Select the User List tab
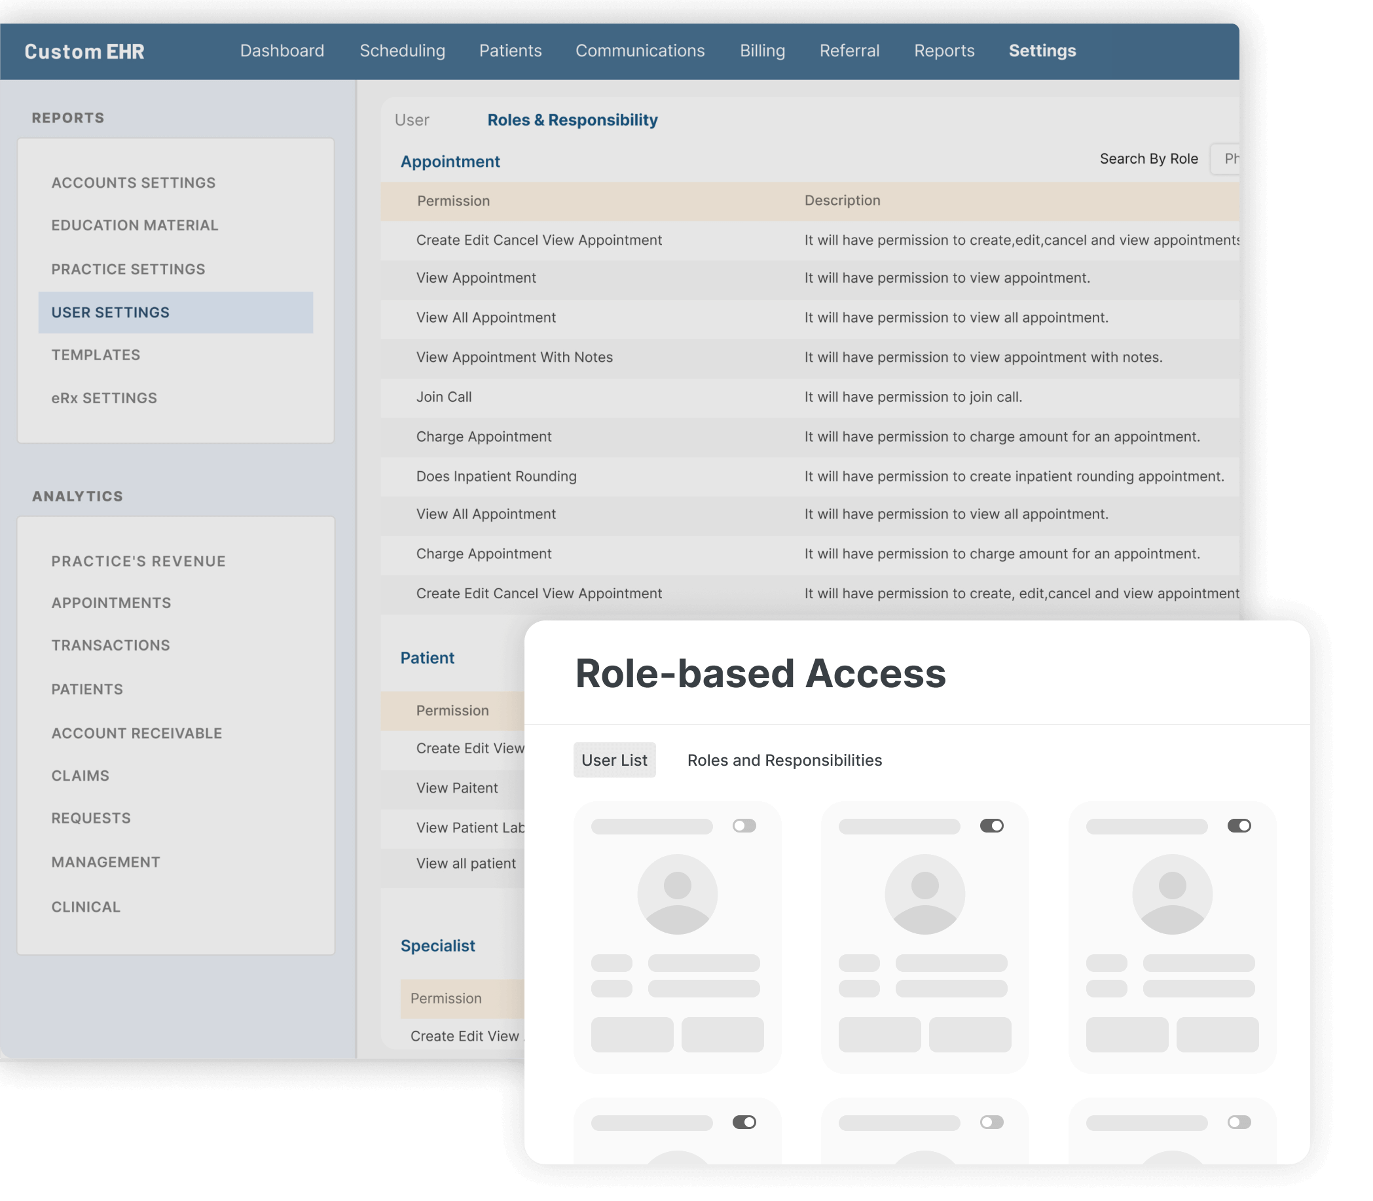 (614, 759)
